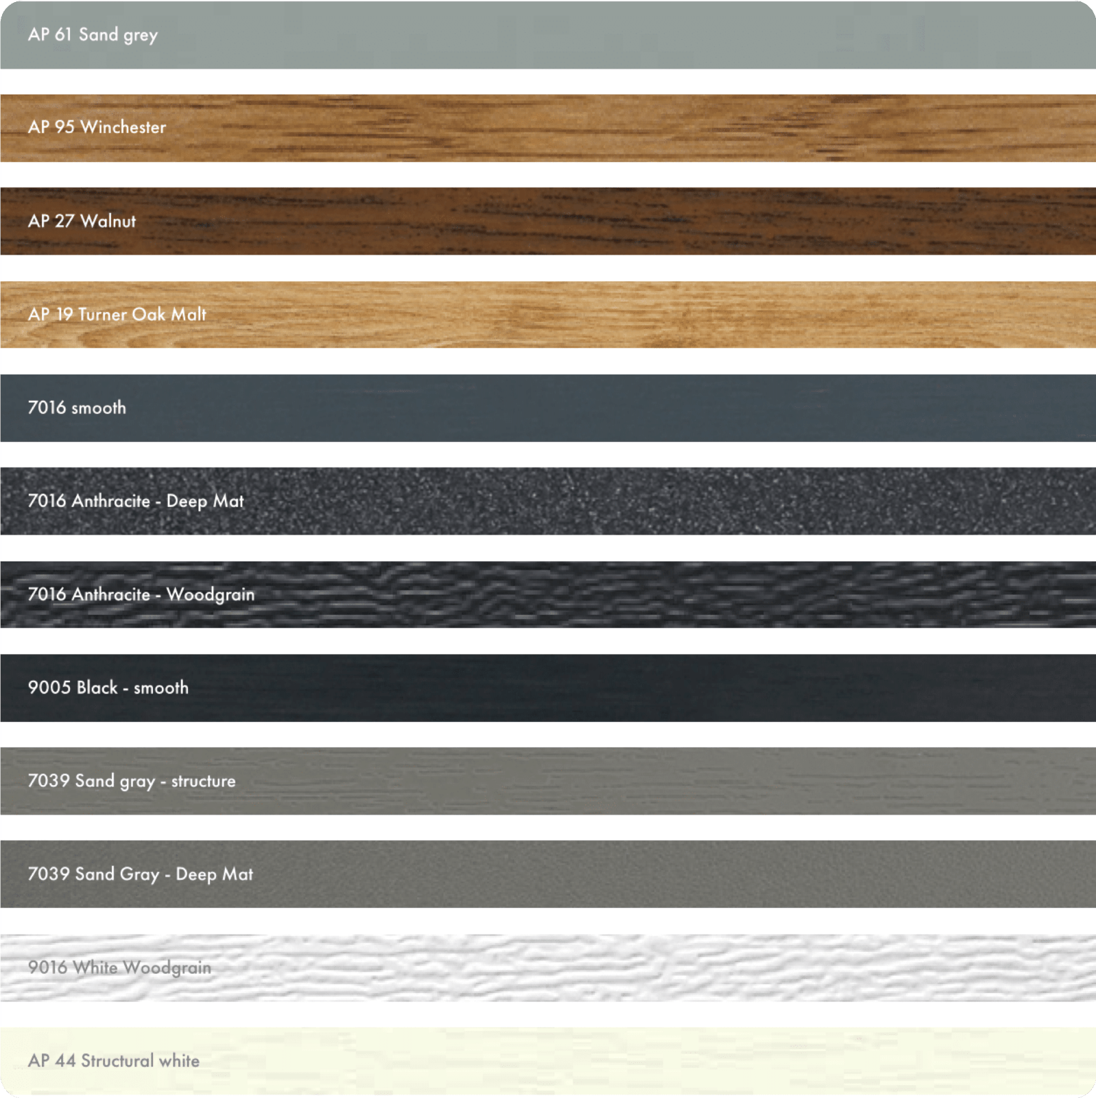The width and height of the screenshot is (1096, 1098).
Task: Click the "AP 61 Sand grey" label text
Action: click(x=93, y=34)
